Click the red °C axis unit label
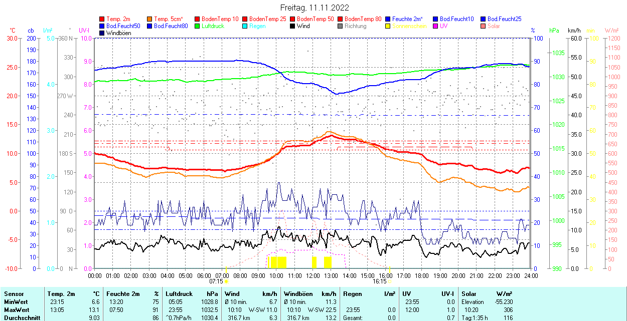This screenshot has width=627, height=321. [x=13, y=31]
